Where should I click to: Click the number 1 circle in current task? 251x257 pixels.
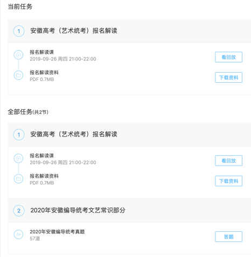[x=19, y=31]
